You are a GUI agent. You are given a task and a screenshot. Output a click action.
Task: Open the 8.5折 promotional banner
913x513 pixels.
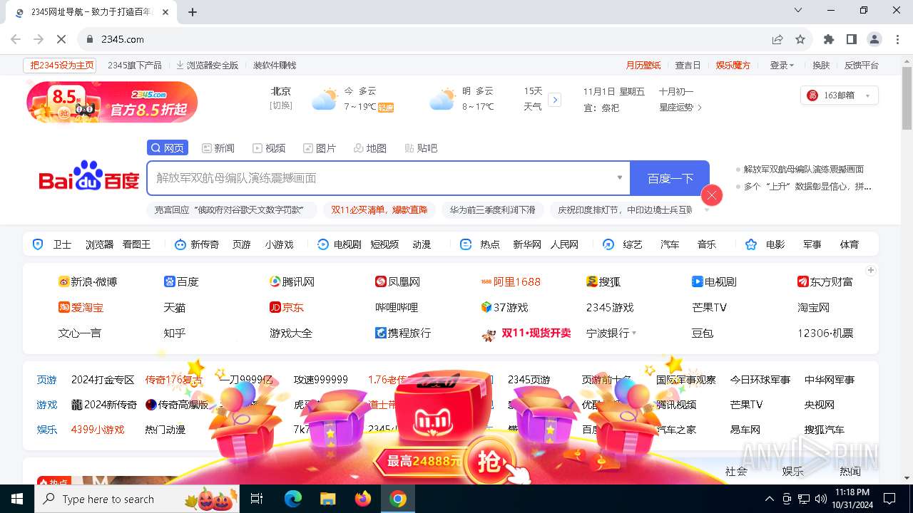click(x=112, y=102)
